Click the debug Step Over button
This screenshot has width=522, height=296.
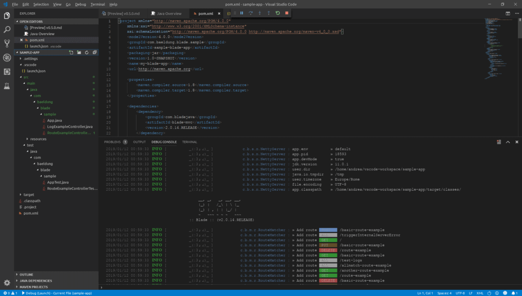click(250, 13)
